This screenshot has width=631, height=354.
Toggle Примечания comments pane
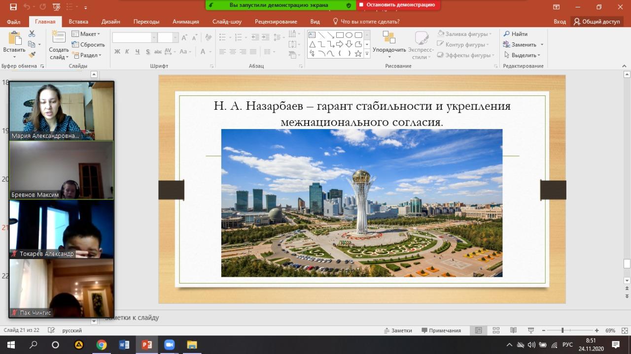coord(441,330)
